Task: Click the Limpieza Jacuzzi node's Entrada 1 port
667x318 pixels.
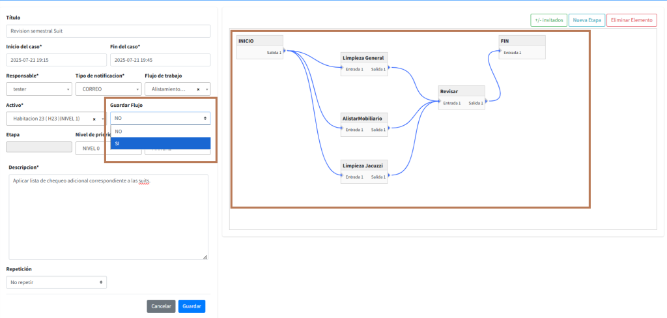Action: 341,177
